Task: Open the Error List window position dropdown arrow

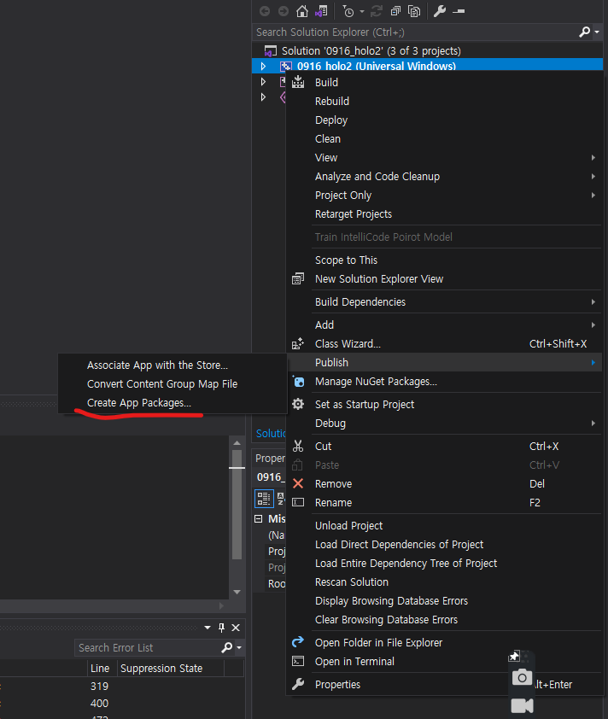Action: pos(208,628)
